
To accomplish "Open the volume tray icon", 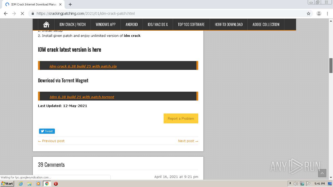I will 296,184.
